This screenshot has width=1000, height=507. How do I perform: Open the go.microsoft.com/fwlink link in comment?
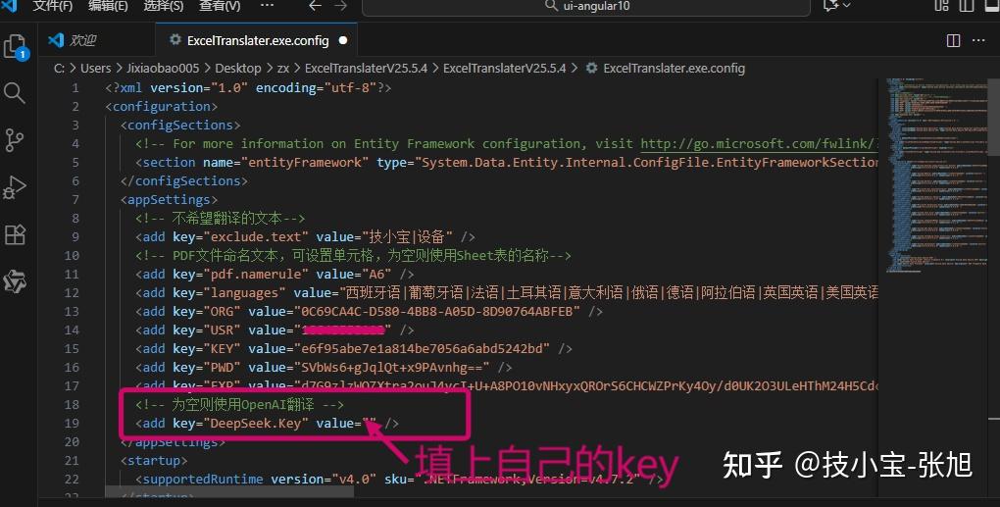pyautogui.click(x=759, y=143)
